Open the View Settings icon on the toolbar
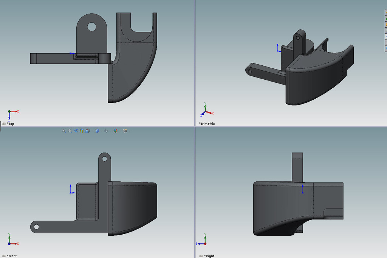 pyautogui.click(x=125, y=131)
